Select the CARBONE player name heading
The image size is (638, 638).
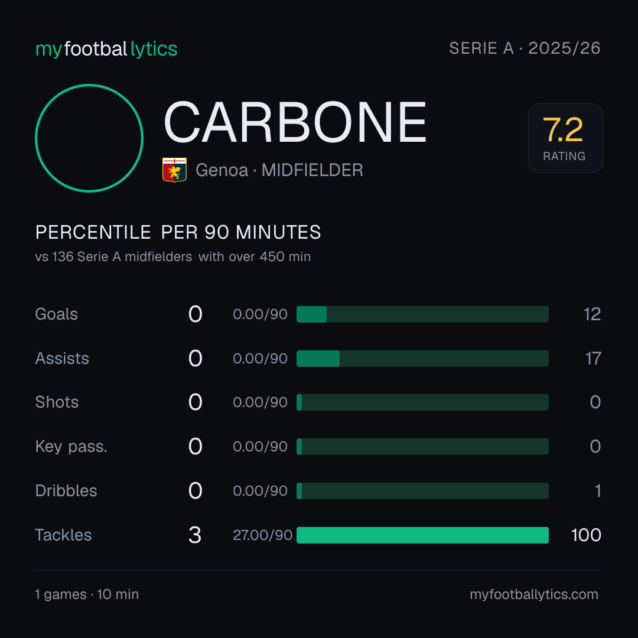[x=295, y=122]
